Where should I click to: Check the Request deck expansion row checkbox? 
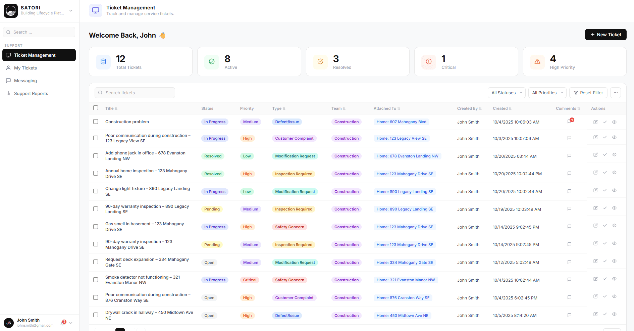coord(96,262)
